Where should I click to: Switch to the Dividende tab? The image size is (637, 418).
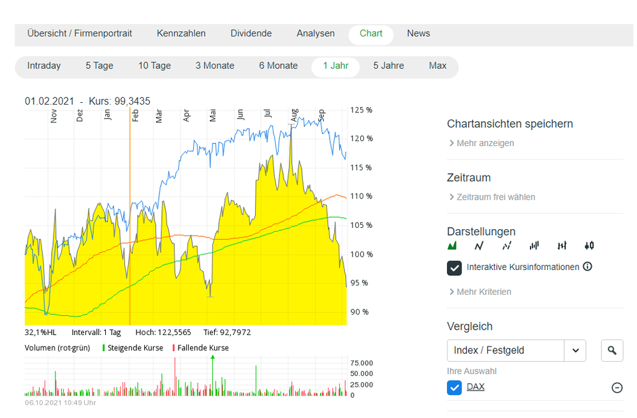coord(251,33)
